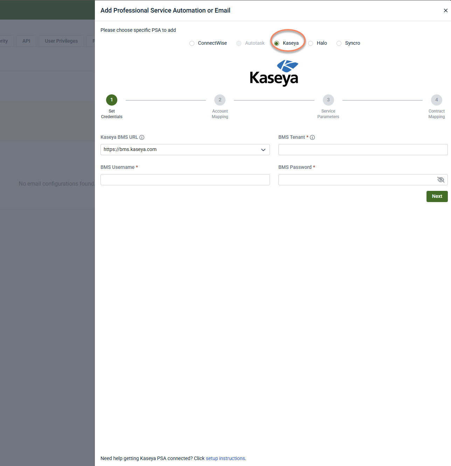The width and height of the screenshot is (451, 466).
Task: Open the API tab
Action: (26, 41)
